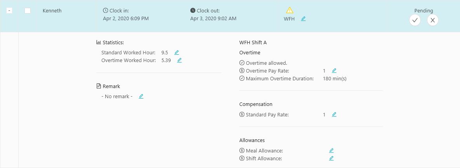Collapse Kenneth's row with the minus button
Screen dimensions: 460x168
[x=9, y=10]
